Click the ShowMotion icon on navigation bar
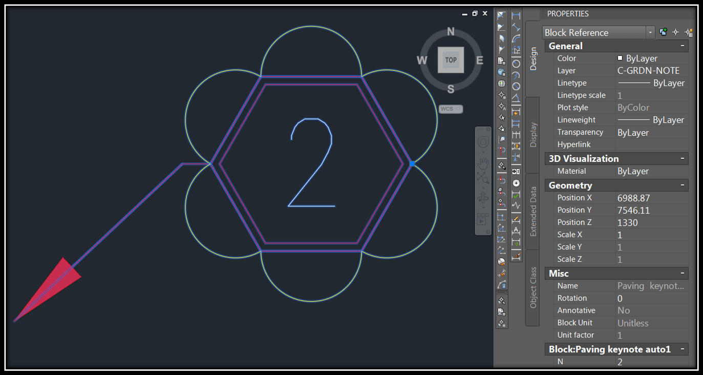 (x=483, y=219)
